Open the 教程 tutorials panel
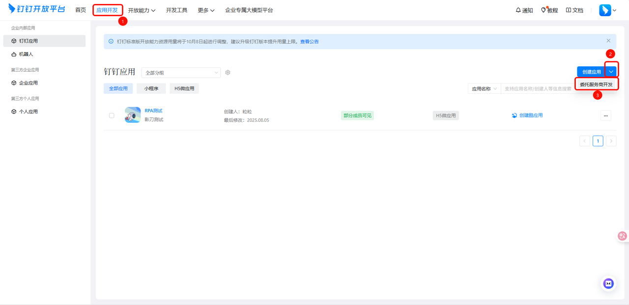 (x=549, y=10)
